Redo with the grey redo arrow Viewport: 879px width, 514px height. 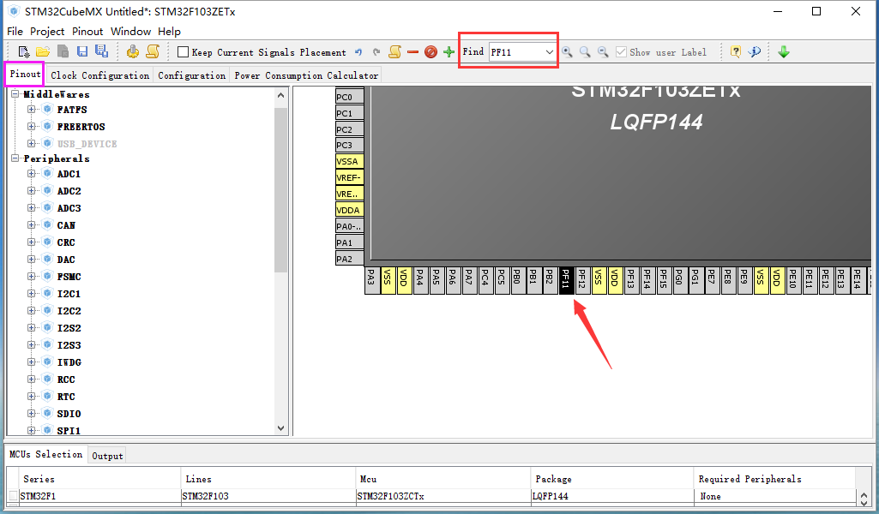click(376, 52)
